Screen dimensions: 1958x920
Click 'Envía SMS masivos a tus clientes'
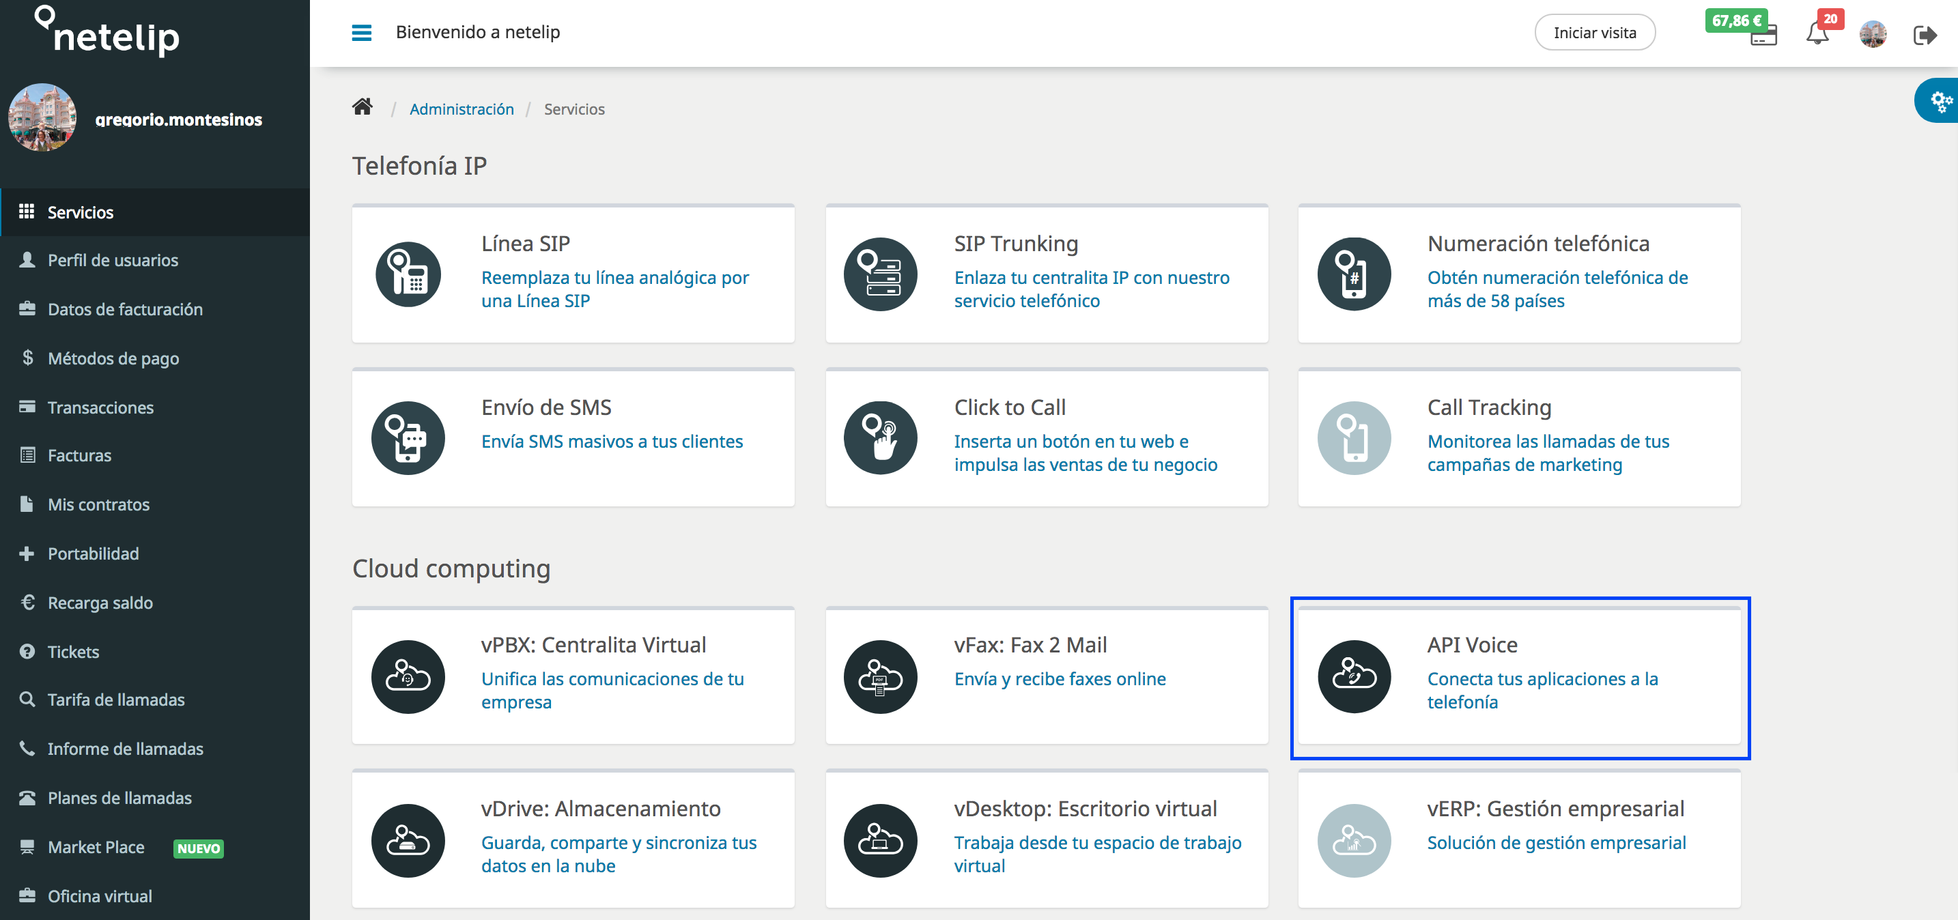[612, 442]
